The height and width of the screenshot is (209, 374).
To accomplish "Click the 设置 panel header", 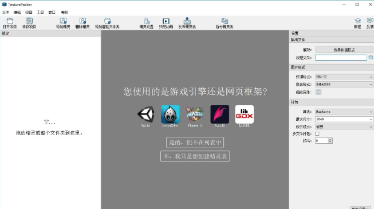I will (x=295, y=33).
